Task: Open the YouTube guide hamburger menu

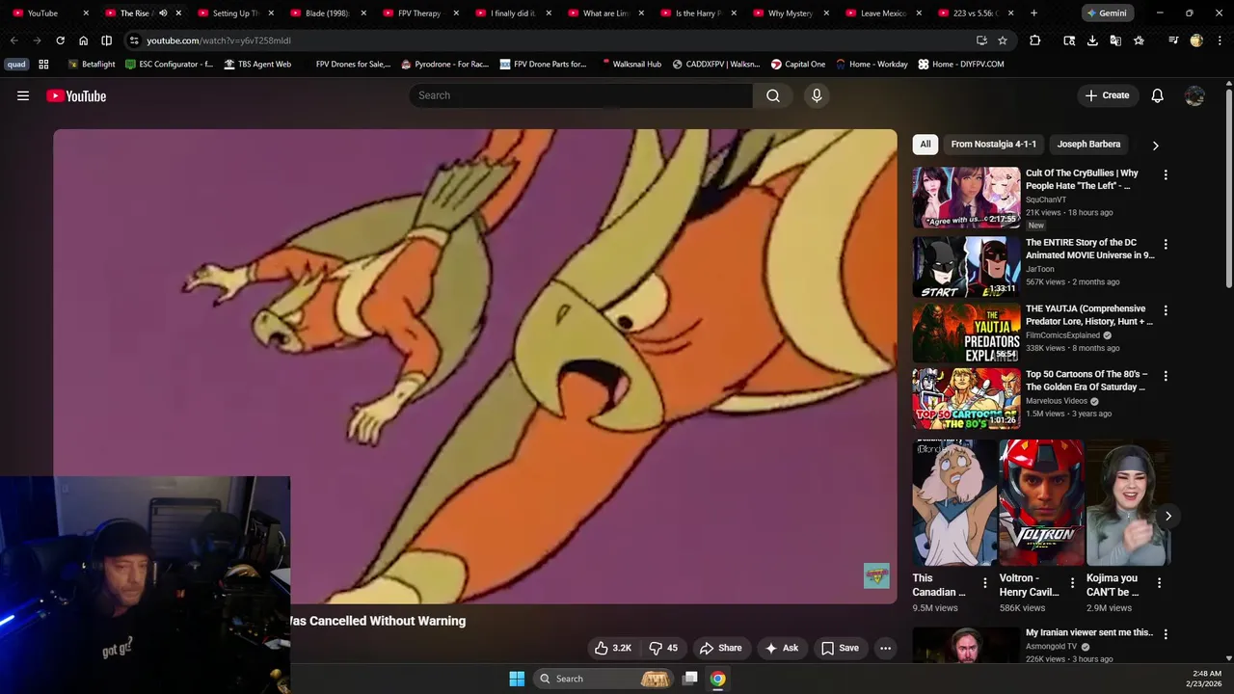Action: pos(23,95)
